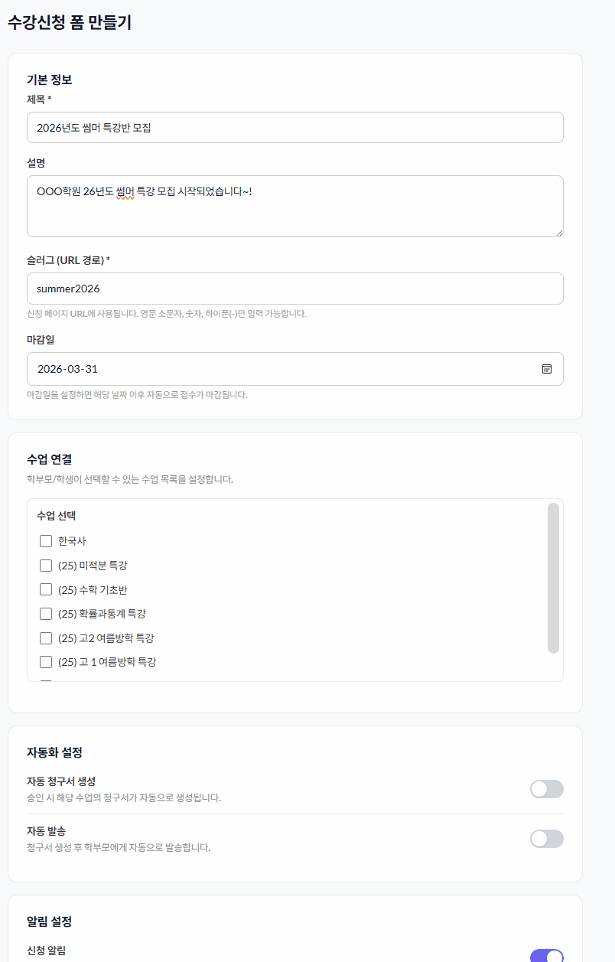
Task: Tick the (25) 확률과통계 특강 checkbox
Action: tap(46, 614)
